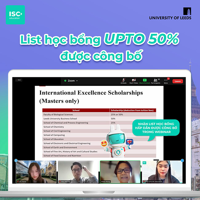
Task: Click the robot bunny mascot
Action: (118, 141)
